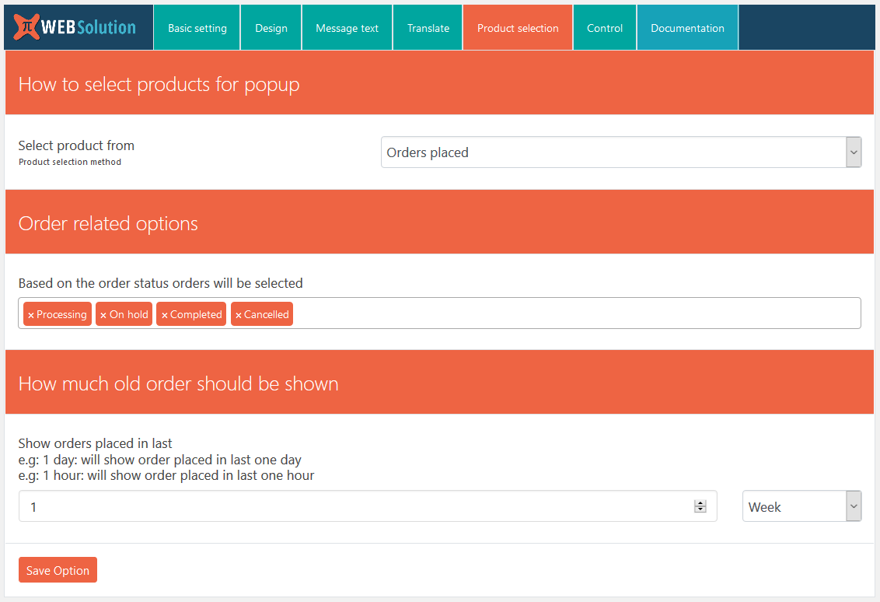Image resolution: width=880 pixels, height=602 pixels.
Task: Open the Control settings tab
Action: [x=604, y=27]
